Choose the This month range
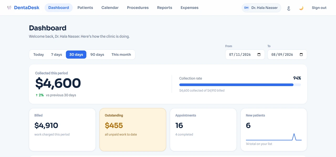The width and height of the screenshot is (336, 157). [x=121, y=54]
